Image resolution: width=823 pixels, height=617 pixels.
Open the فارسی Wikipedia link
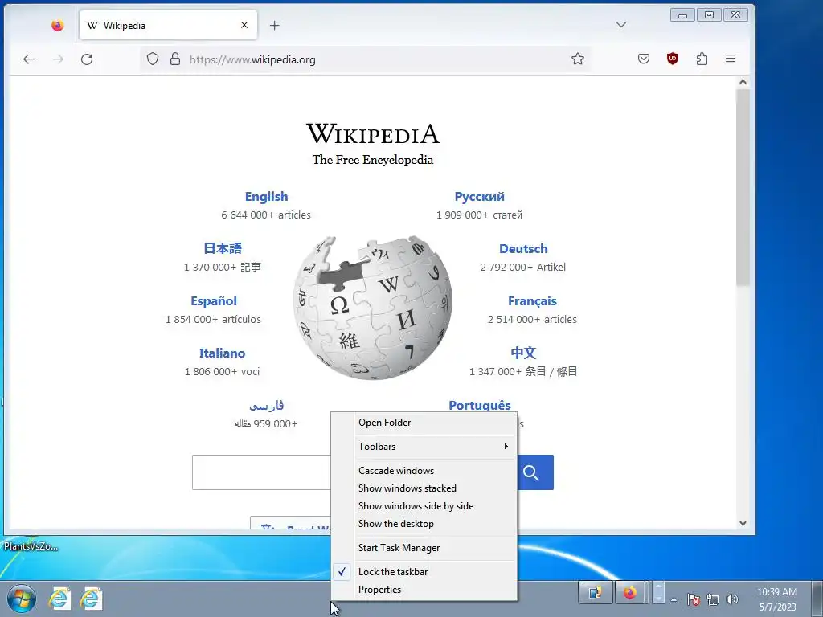tap(266, 406)
